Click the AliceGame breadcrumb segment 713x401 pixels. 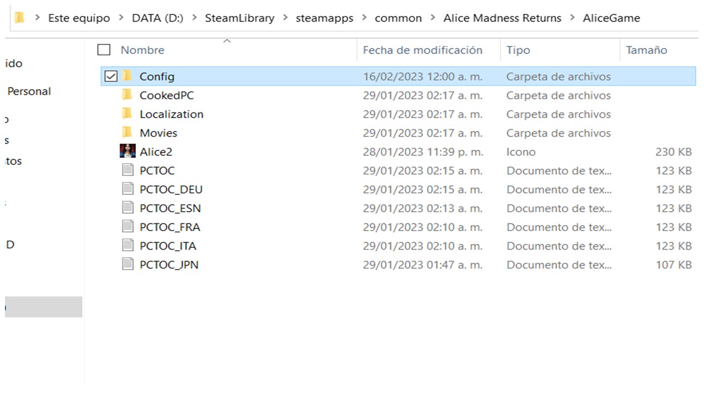click(612, 18)
